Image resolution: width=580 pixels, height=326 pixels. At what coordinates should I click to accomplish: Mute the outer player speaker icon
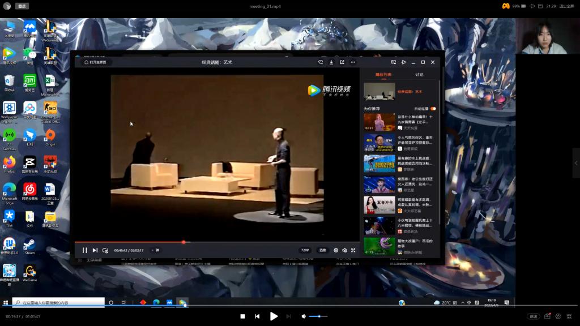pyautogui.click(x=304, y=316)
